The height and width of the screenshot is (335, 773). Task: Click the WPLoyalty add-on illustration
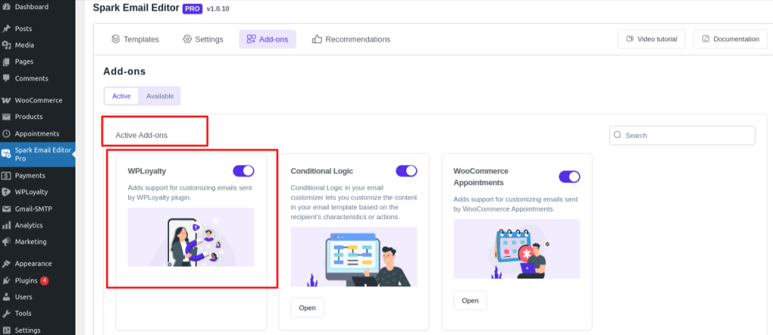pos(191,237)
